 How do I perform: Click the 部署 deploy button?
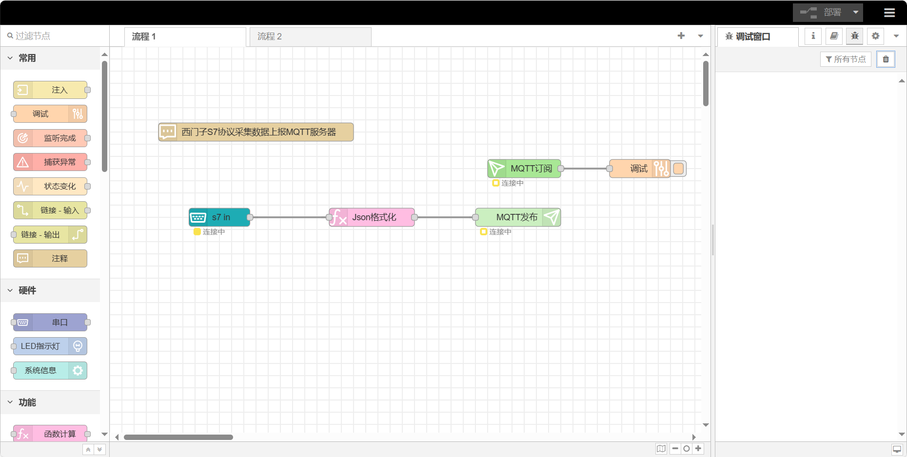[822, 13]
